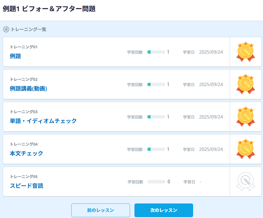Image resolution: width=263 pixels, height=218 pixels.
Task: Click the gold medal for トレーニング01 例題
Action: (245, 52)
